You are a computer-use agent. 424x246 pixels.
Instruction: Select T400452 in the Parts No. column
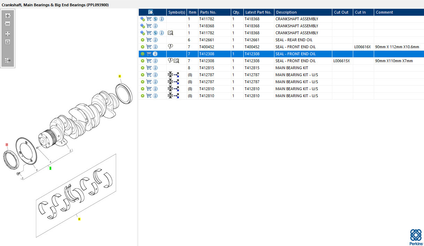(207, 47)
